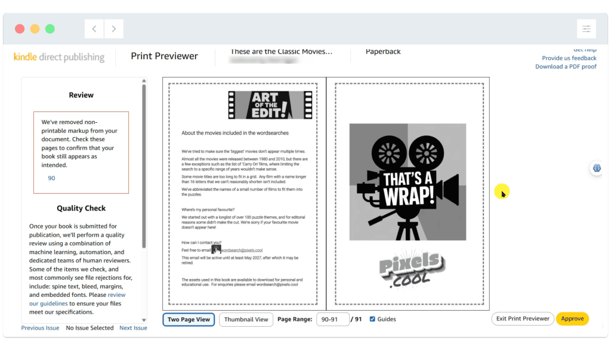Open the Provide us feedback link
This screenshot has width=611, height=350.
pyautogui.click(x=569, y=58)
